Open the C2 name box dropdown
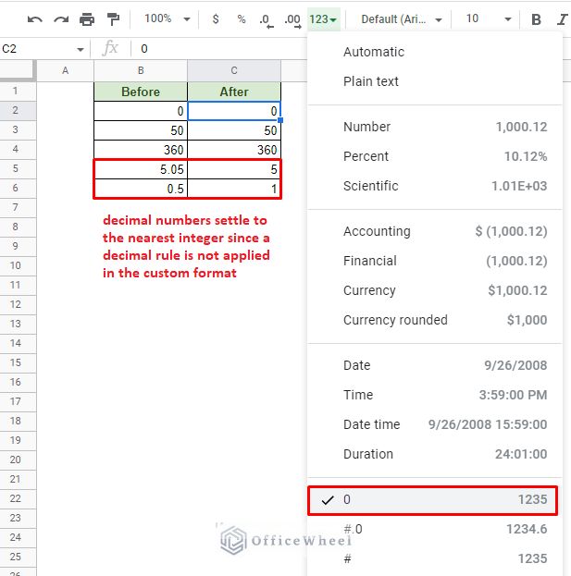The width and height of the screenshot is (571, 576). [81, 50]
